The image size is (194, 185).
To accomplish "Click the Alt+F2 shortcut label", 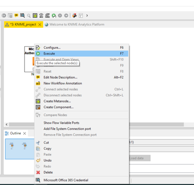I will (x=119, y=77).
